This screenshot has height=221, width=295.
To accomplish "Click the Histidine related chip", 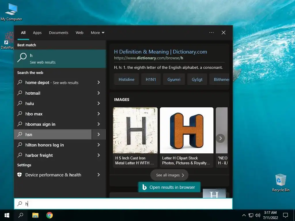I will point(126,79).
